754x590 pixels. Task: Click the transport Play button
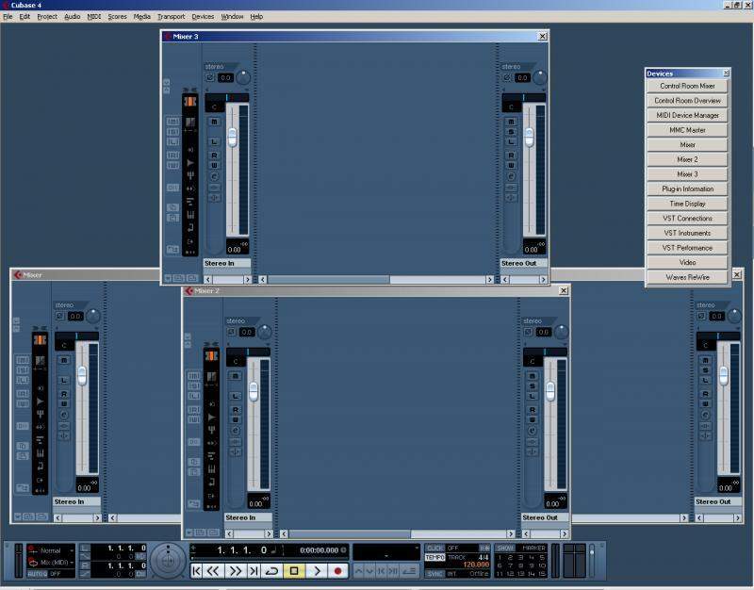pyautogui.click(x=317, y=571)
